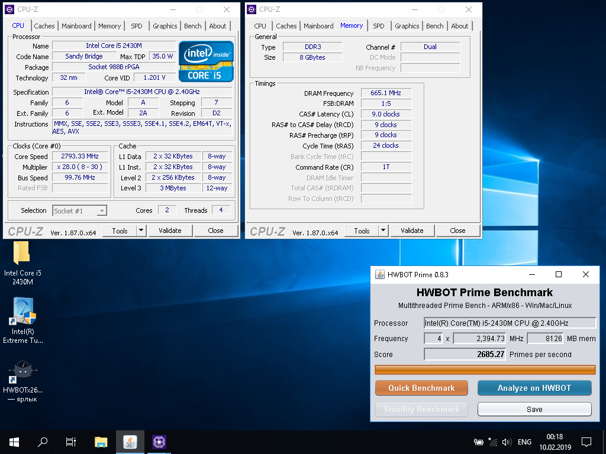Image resolution: width=606 pixels, height=454 pixels.
Task: Expand the Socket #1 selection dropdown
Action: point(102,211)
